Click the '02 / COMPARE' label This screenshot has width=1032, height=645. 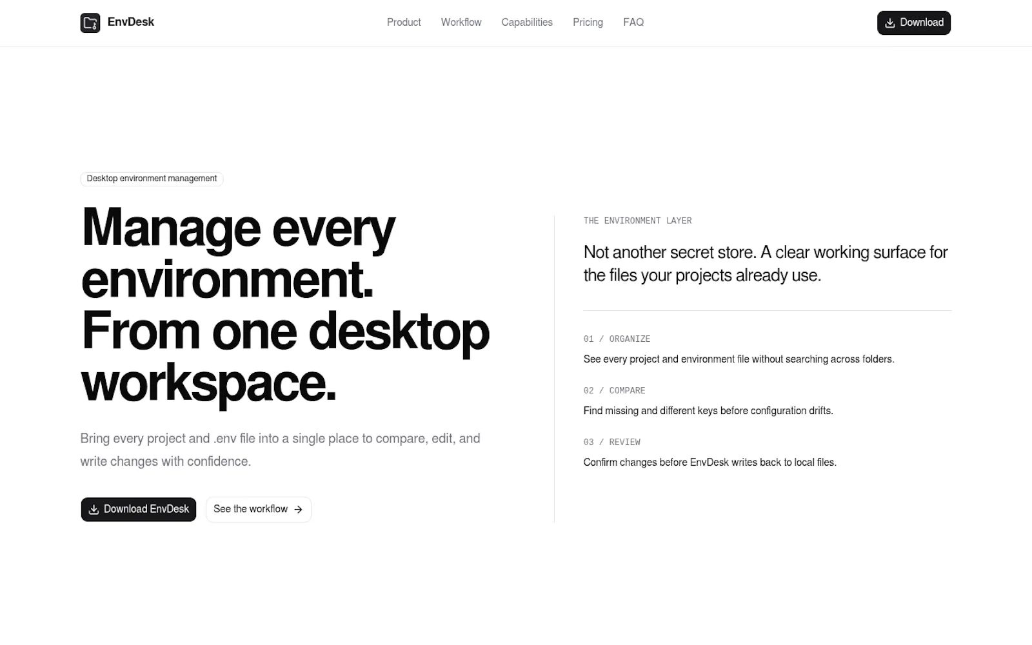(x=614, y=390)
